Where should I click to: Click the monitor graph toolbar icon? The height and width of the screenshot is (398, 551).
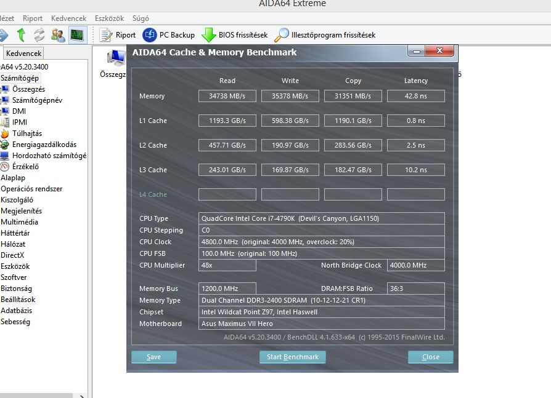point(77,35)
